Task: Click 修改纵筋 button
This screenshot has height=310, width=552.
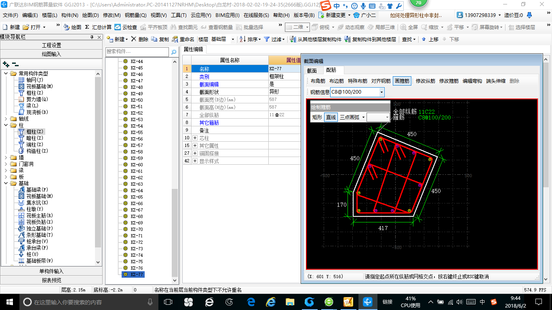Action: coord(426,81)
